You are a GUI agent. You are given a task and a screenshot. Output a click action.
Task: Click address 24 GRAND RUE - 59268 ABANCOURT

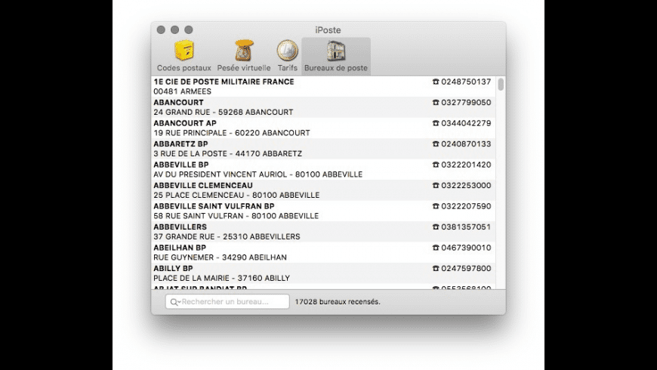tap(224, 113)
